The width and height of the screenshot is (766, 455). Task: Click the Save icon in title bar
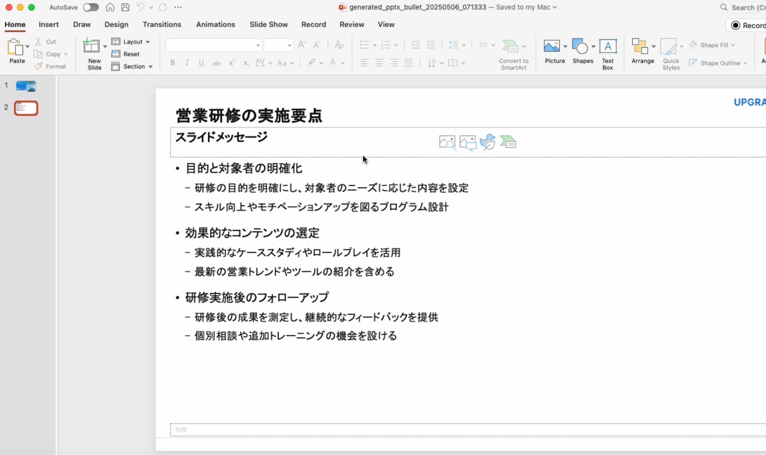coord(125,7)
